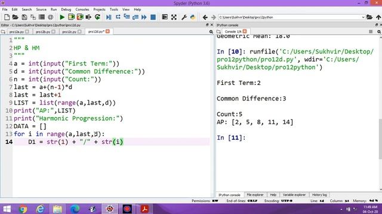
Task: Open the Consoles menu
Action: point(82,10)
